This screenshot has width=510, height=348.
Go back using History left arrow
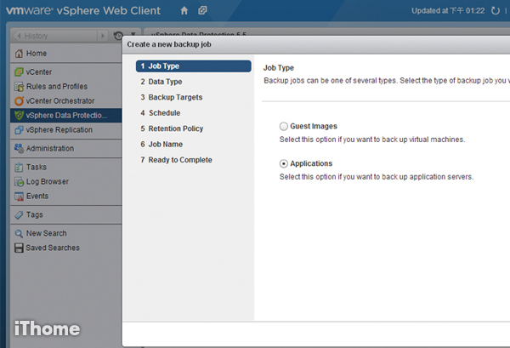click(x=19, y=36)
